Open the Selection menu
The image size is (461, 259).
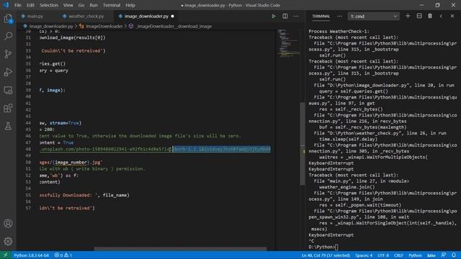[49, 5]
